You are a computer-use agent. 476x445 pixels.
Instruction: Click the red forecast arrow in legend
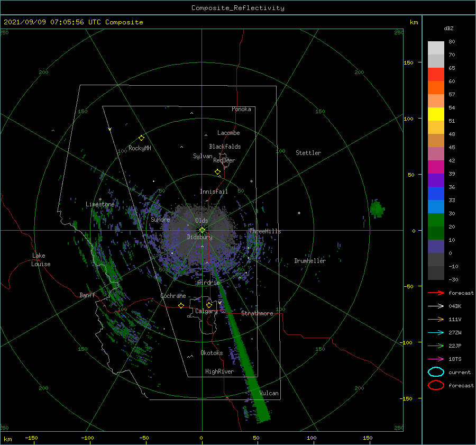(x=436, y=293)
